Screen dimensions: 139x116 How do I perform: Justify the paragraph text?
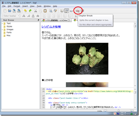point(58,16)
